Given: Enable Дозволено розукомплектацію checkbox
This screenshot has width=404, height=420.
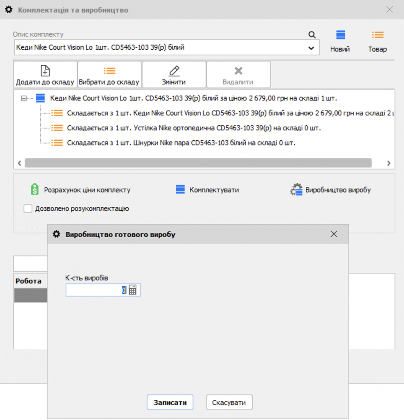Looking at the screenshot, I should tap(28, 209).
